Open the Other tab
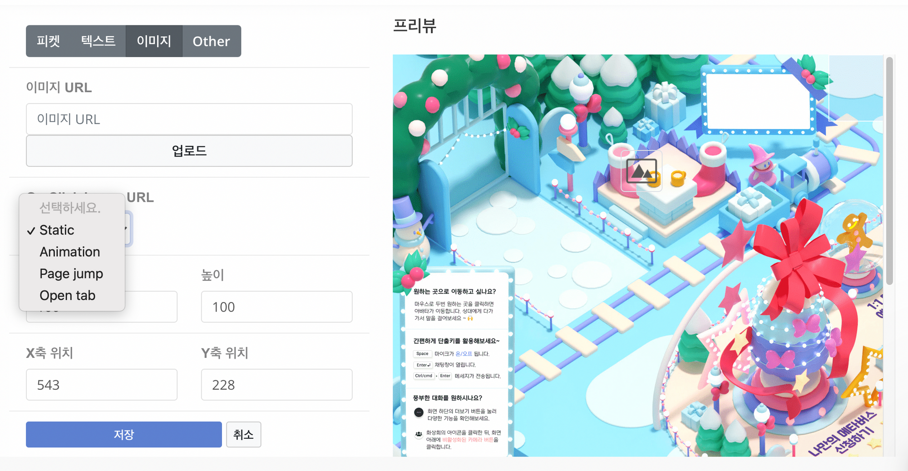This screenshot has height=471, width=908. (x=212, y=41)
